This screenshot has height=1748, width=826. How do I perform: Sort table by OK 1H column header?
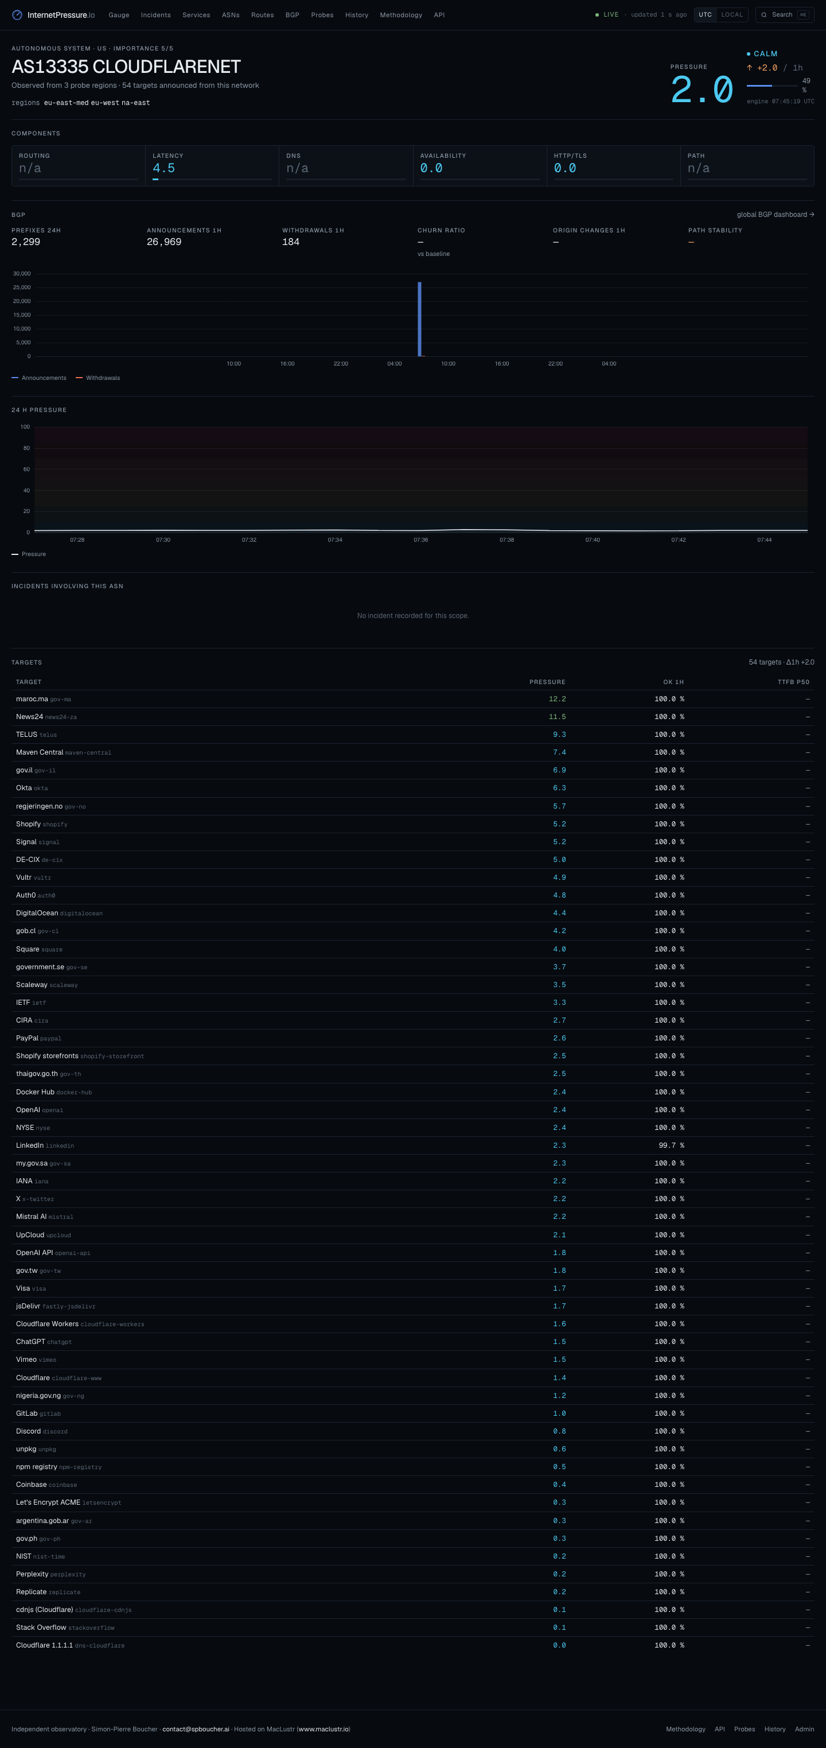(x=673, y=682)
